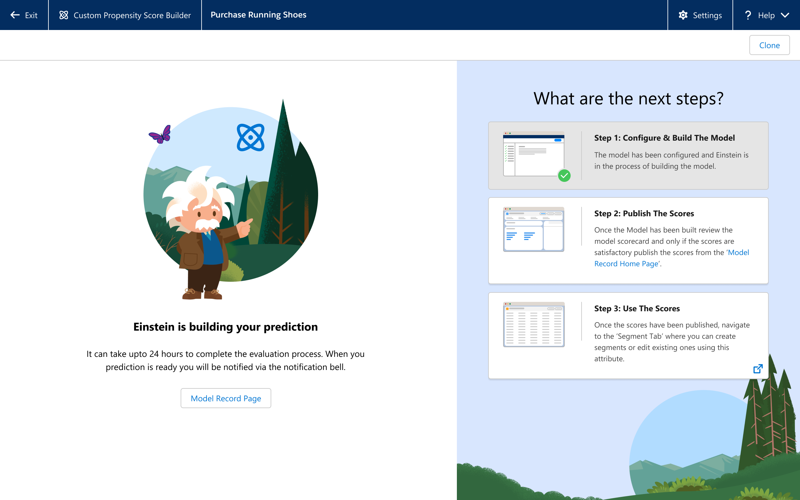Click the purple butterfly in the illustration
Screen dimensions: 800x500
click(160, 134)
